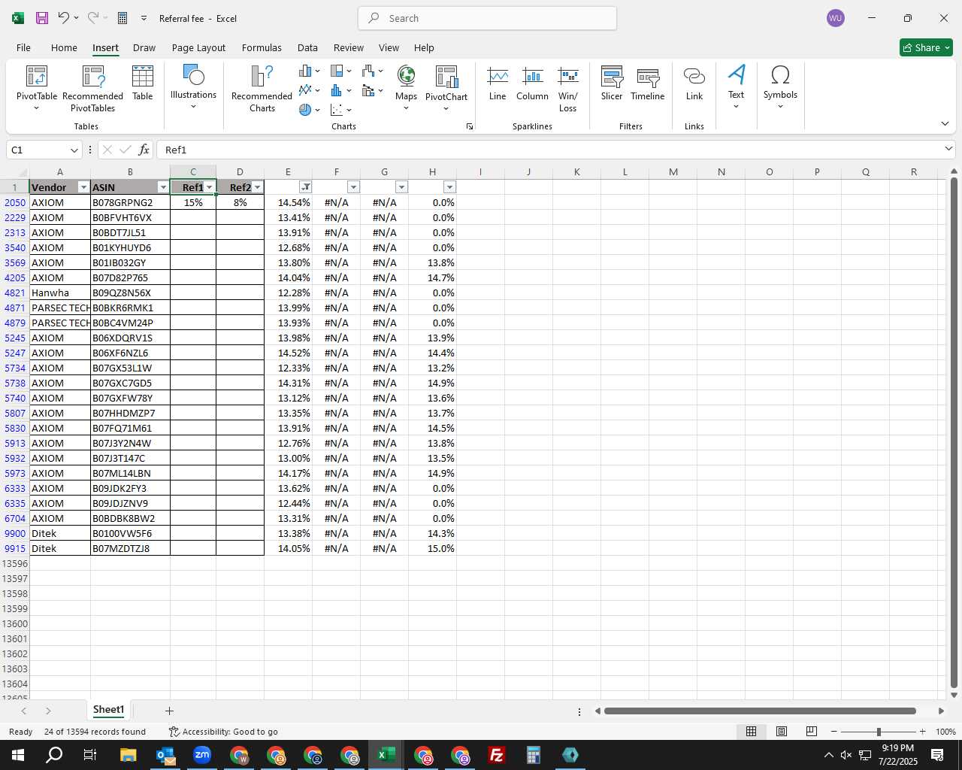962x770 pixels.
Task: Click the vertical scrollbar thumb
Action: tap(954, 432)
